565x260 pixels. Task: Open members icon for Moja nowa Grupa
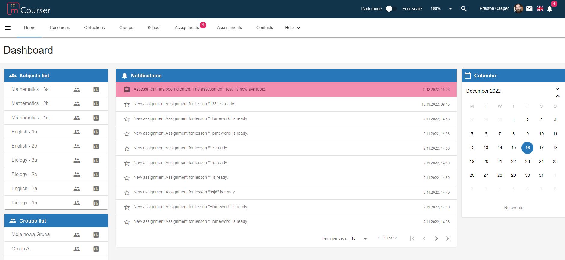pyautogui.click(x=77, y=235)
